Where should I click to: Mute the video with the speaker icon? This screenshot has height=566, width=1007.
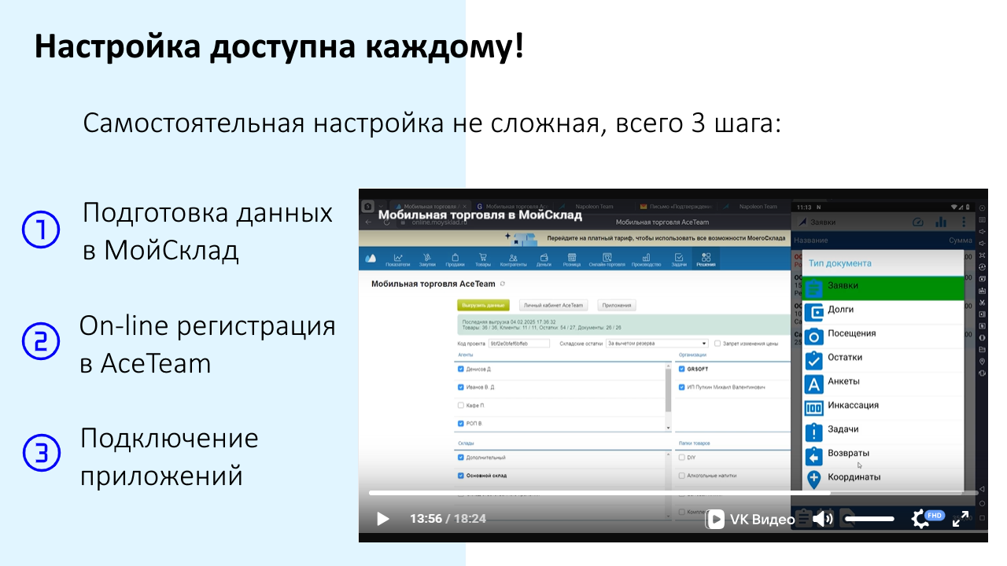823,519
